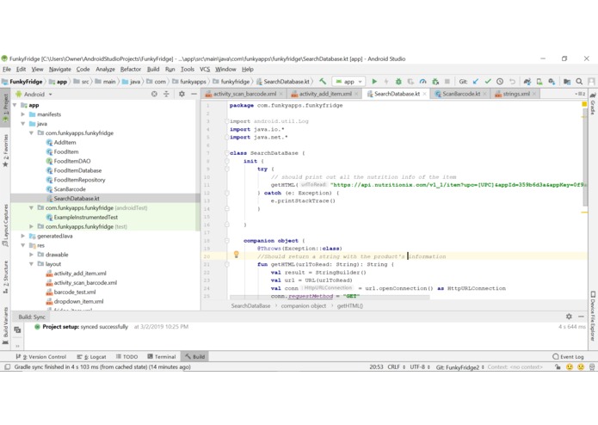Image resolution: width=598 pixels, height=425 pixels.
Task: Click the lock read-only status icon
Action: [558, 367]
